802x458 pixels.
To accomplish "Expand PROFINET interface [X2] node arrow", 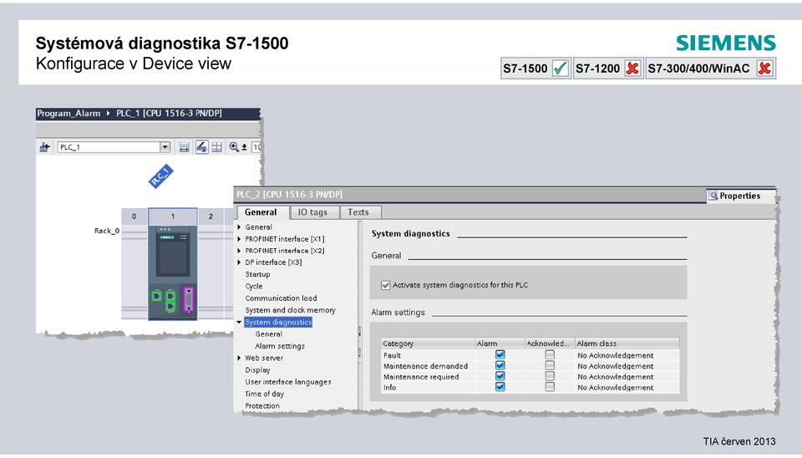I will 239,250.
